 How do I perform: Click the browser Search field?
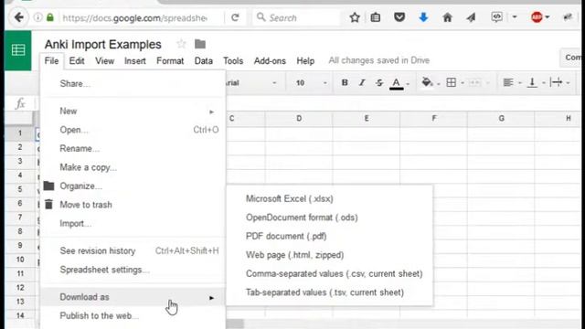coord(295,17)
